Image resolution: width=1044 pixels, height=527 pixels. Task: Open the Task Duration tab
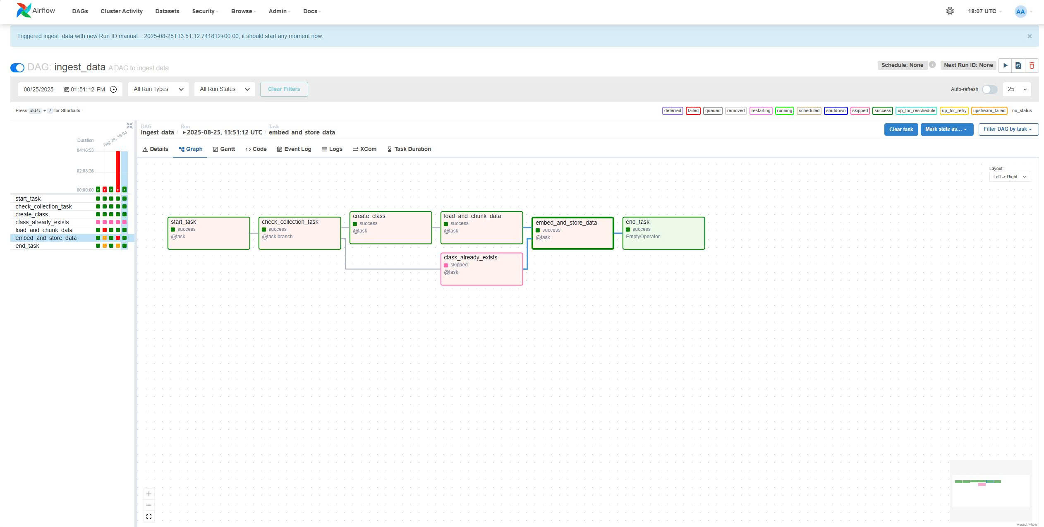[x=409, y=149]
